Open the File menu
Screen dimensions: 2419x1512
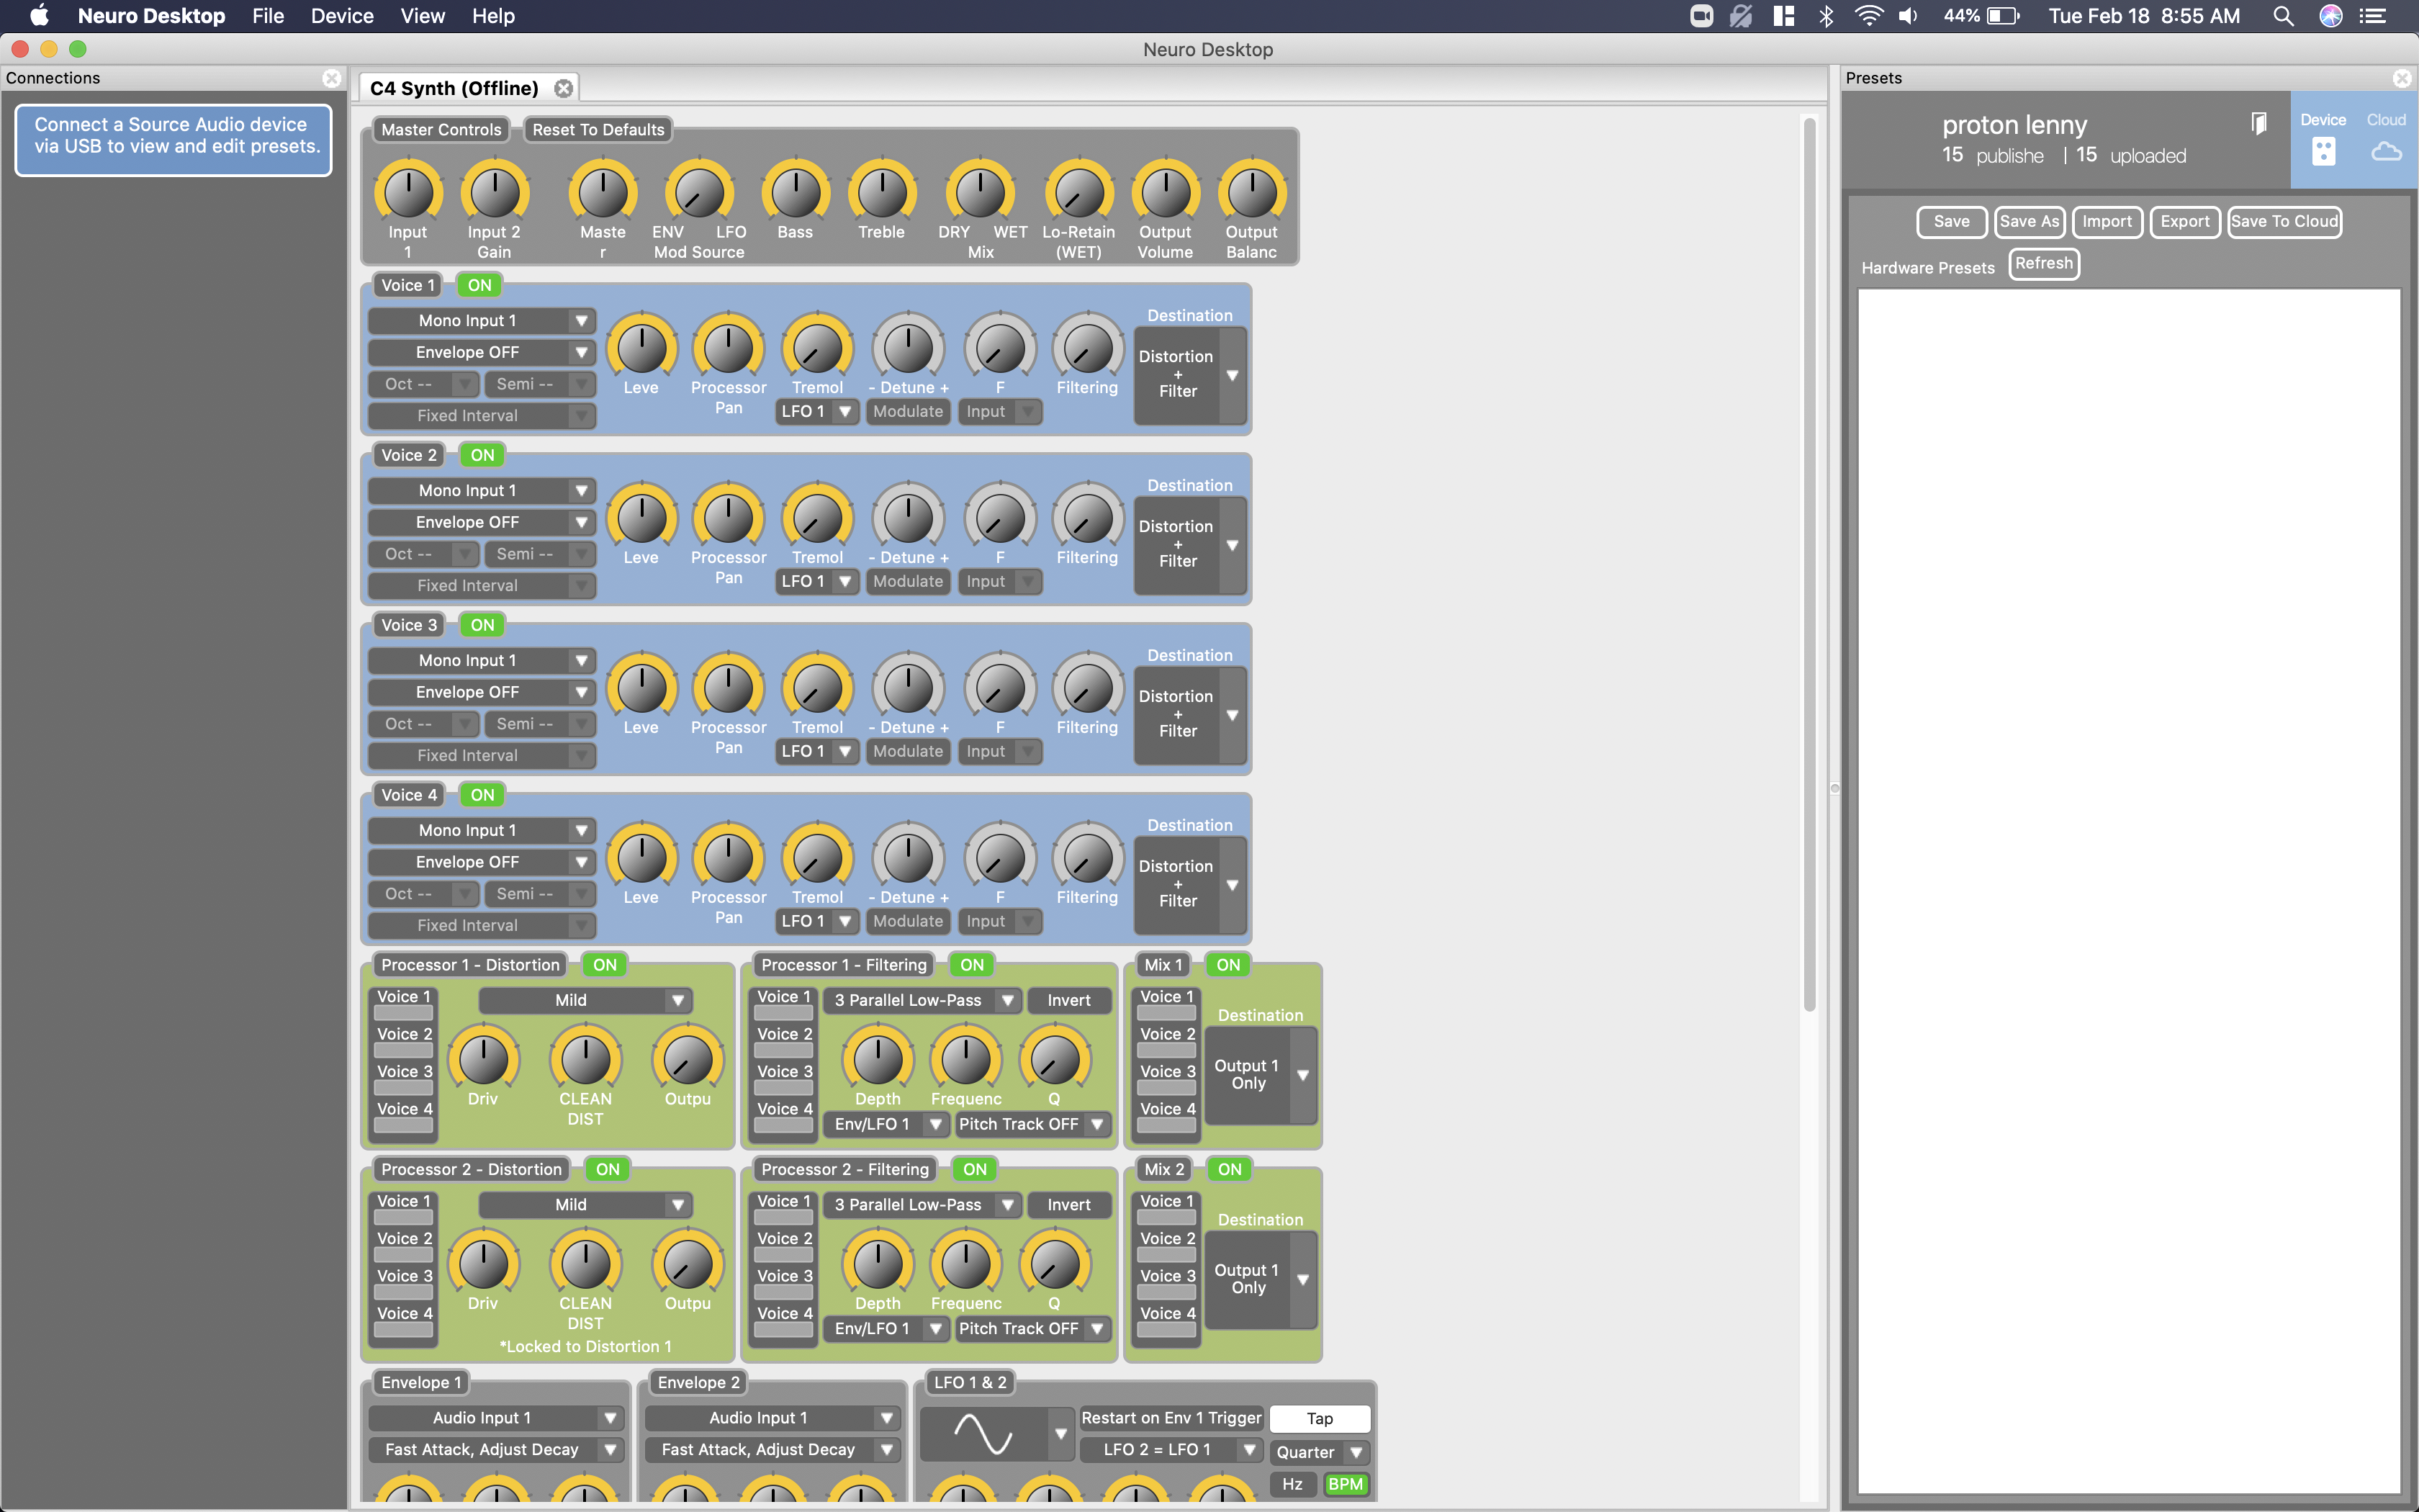point(268,16)
